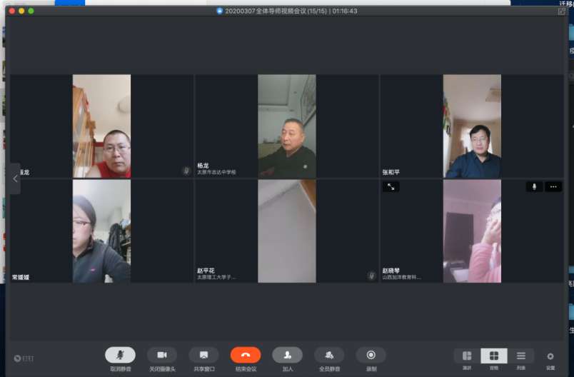Image resolution: width=574 pixels, height=377 pixels.
Task: Select 张和平's video thumbnail
Action: point(471,126)
